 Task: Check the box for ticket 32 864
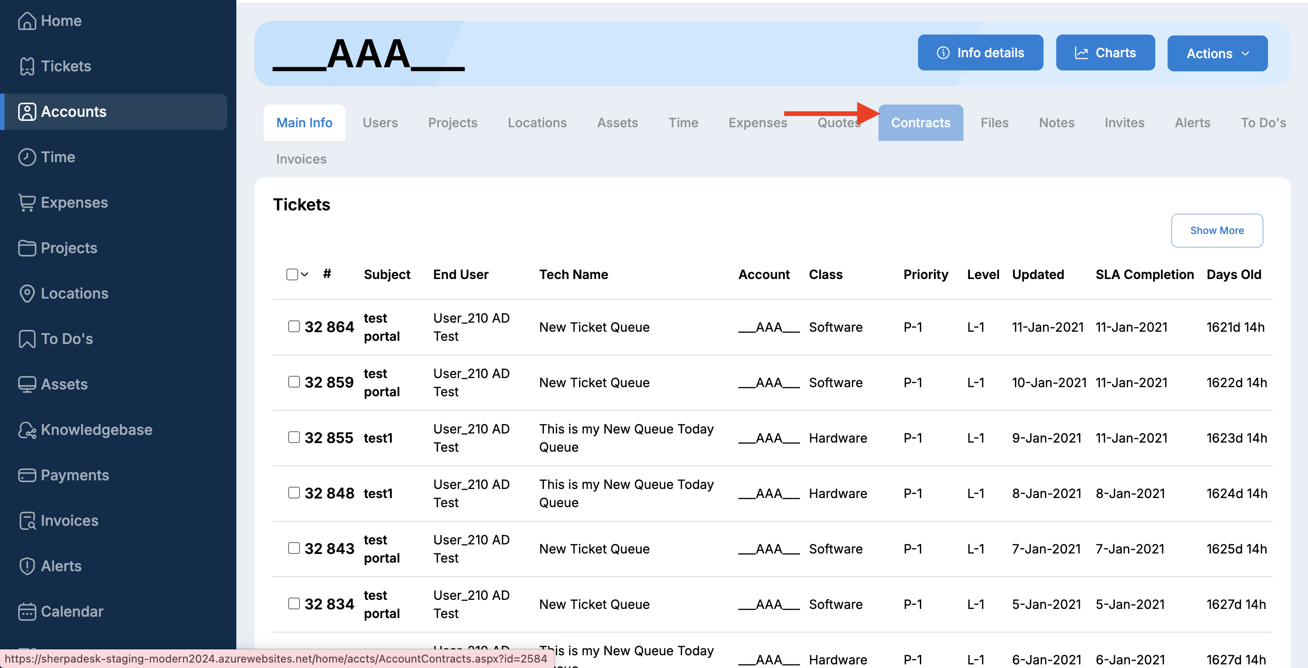pos(294,326)
